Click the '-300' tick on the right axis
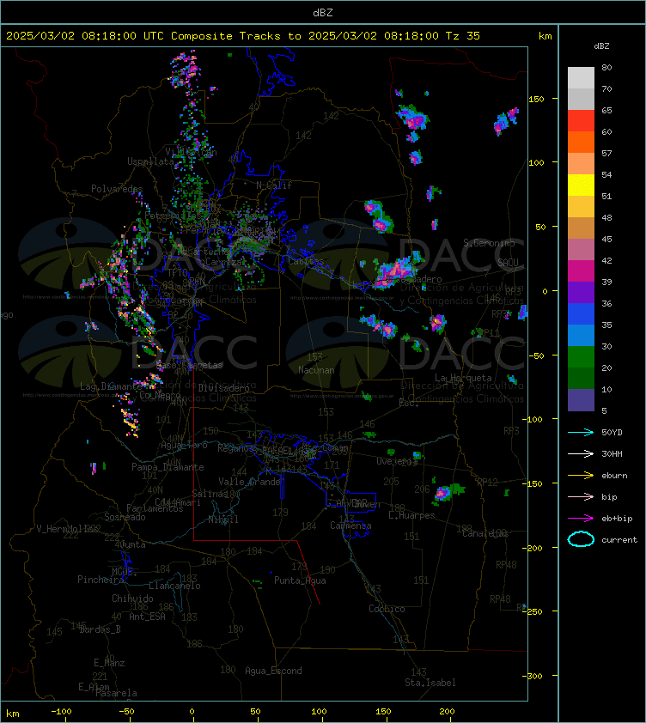The width and height of the screenshot is (646, 723). tap(533, 676)
